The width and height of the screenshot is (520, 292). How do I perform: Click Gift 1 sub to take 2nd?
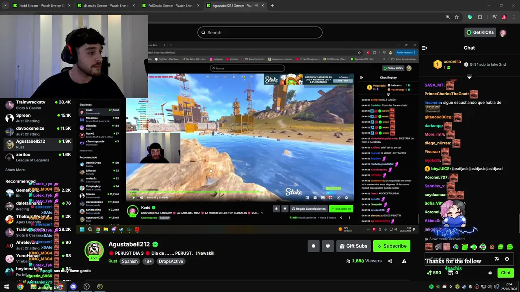click(485, 64)
